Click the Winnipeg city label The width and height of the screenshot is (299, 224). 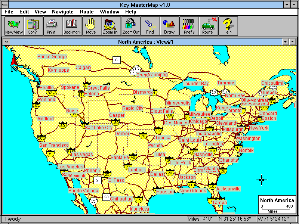pyautogui.click(x=158, y=74)
